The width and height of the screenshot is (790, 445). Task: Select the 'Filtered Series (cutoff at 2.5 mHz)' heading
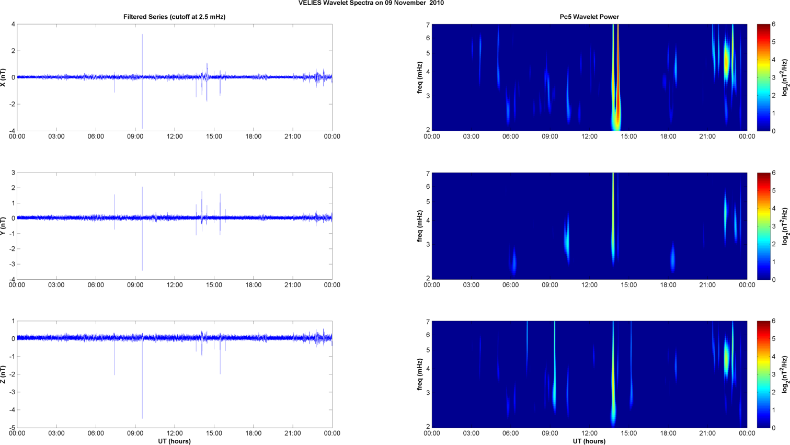pyautogui.click(x=174, y=17)
